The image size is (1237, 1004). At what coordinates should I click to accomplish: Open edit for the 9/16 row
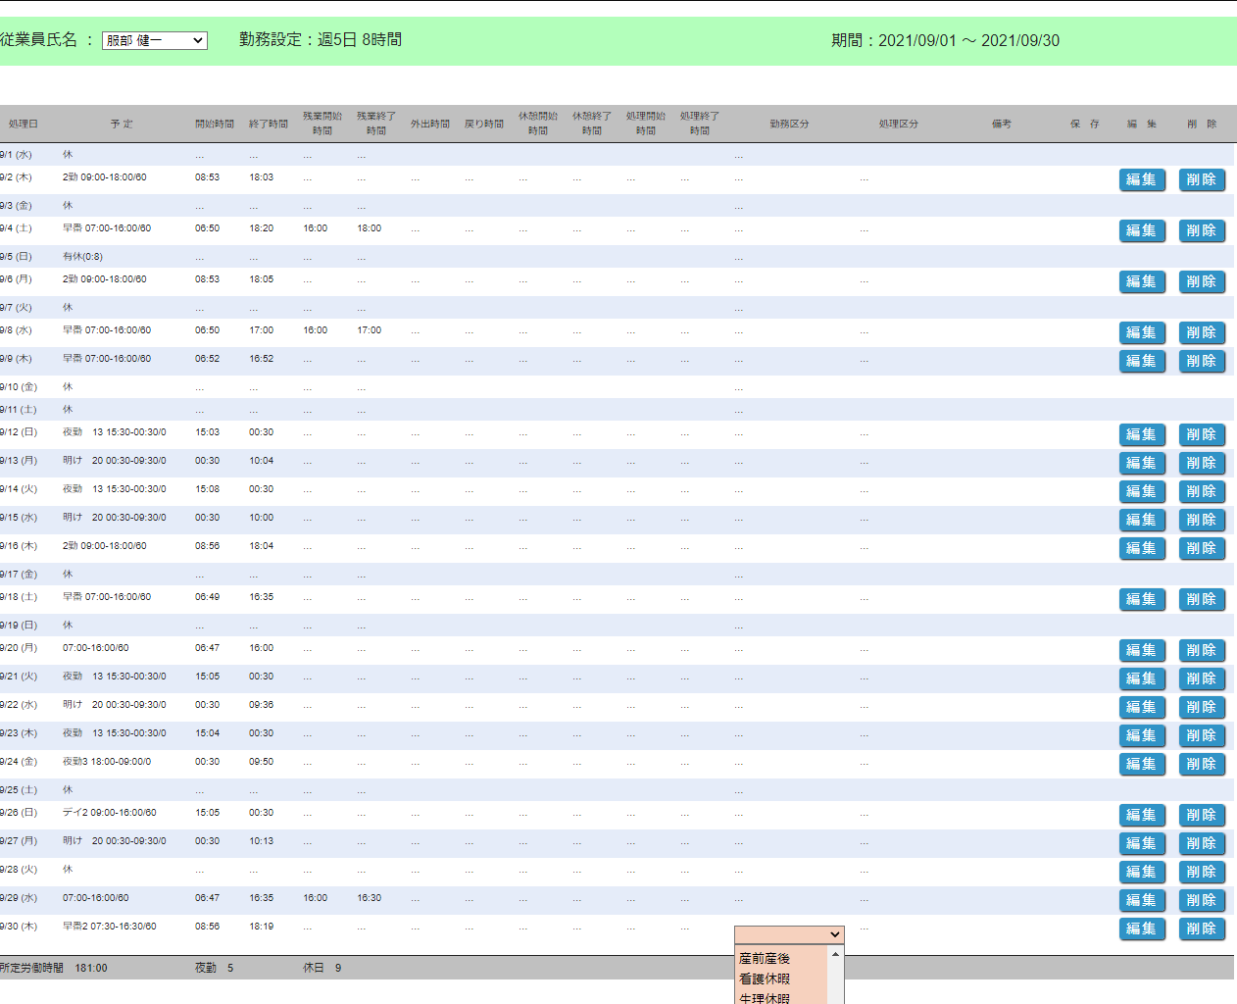[1142, 548]
